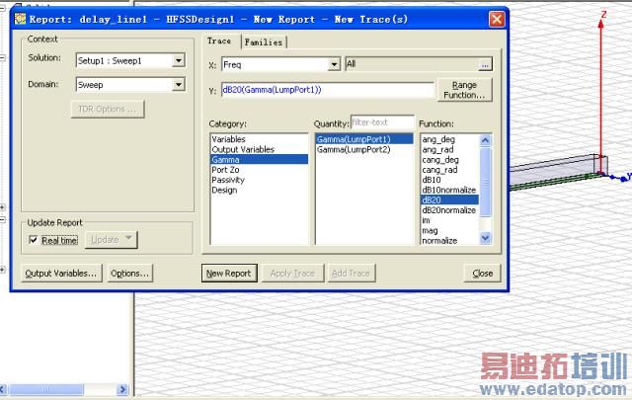632x400 pixels.
Task: Click the Function list scrollbar thumb
Action: pos(485,182)
